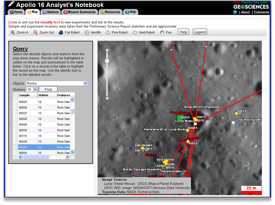Click the Geosciences logo
This screenshot has width=275, height=205.
(251, 7)
